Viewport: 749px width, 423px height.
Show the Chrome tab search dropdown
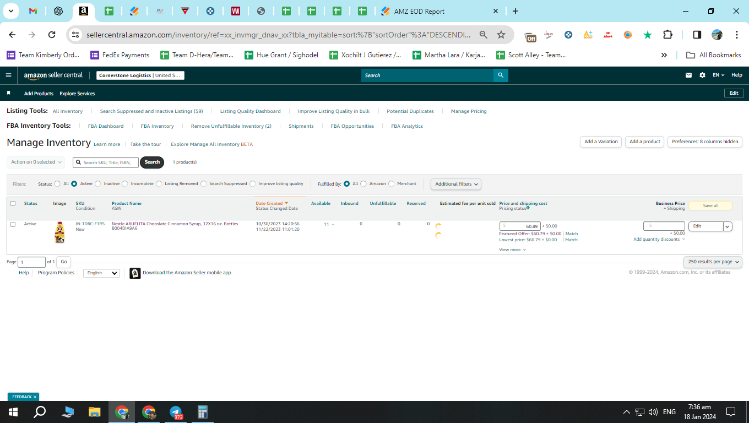click(11, 11)
